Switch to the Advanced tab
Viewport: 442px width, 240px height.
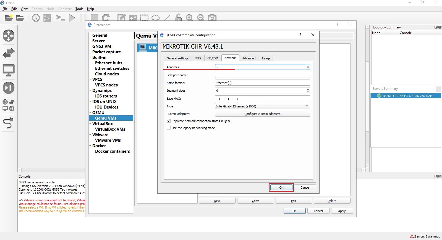click(x=249, y=58)
